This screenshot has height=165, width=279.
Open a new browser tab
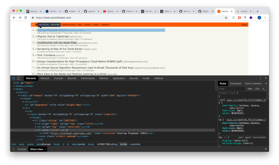257,11
